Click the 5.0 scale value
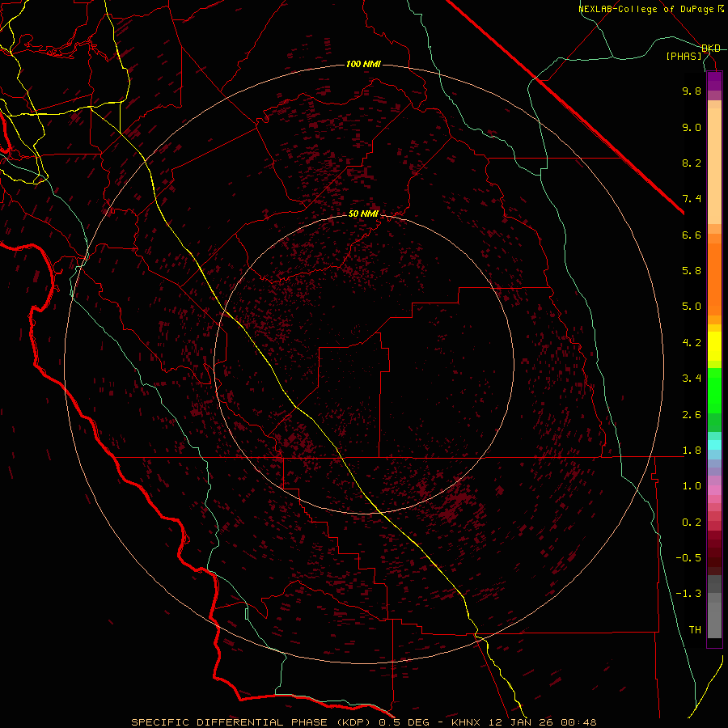This screenshot has height=728, width=728. pyautogui.click(x=692, y=307)
